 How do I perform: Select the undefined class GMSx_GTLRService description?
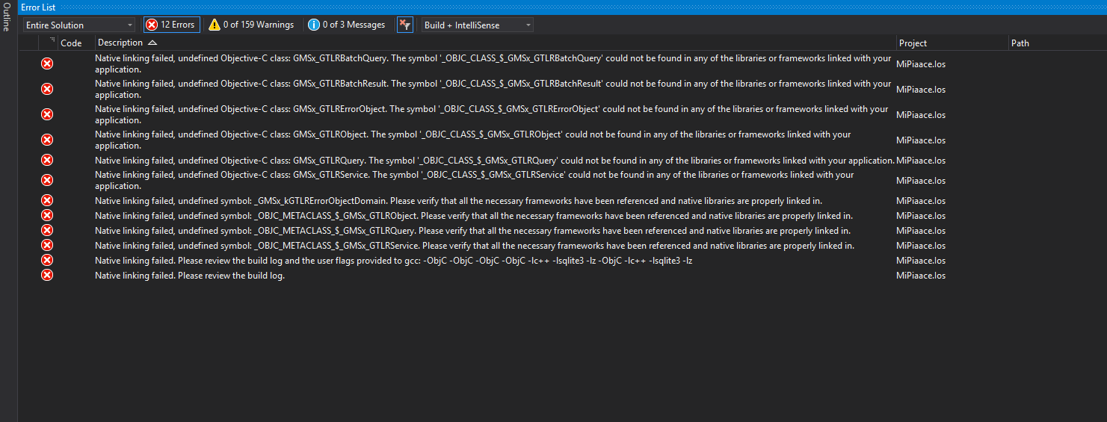click(475, 180)
